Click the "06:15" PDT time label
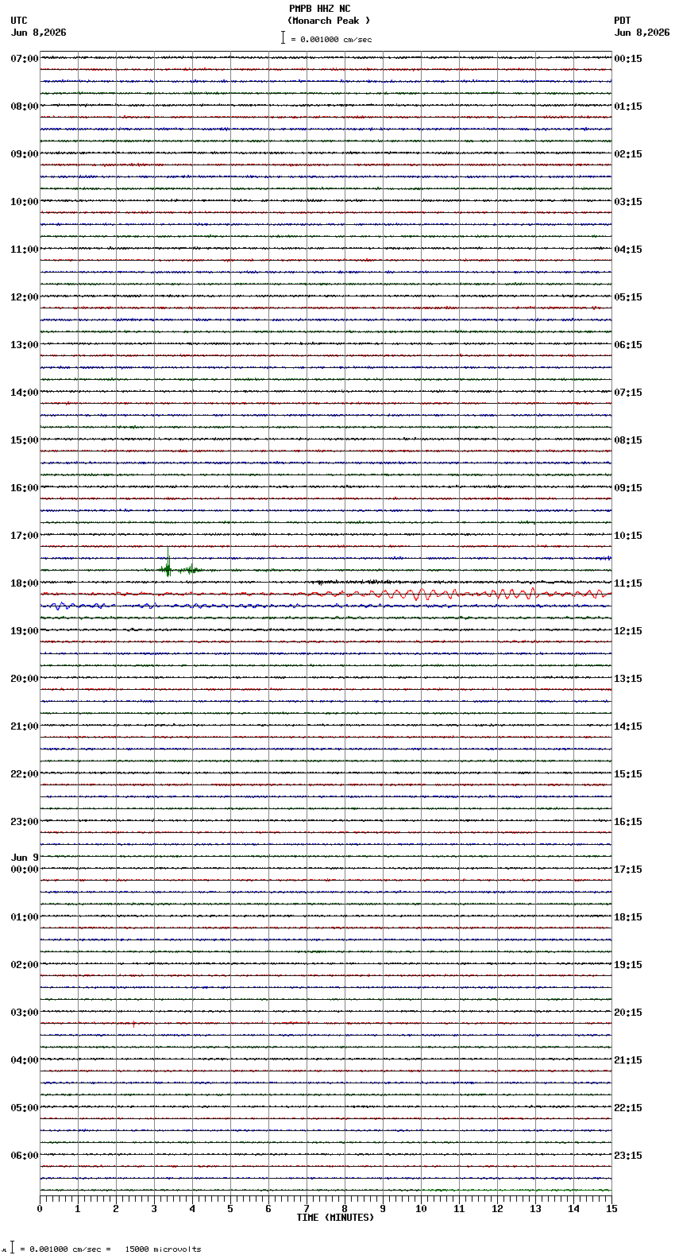The width and height of the screenshot is (675, 1259). [x=628, y=345]
